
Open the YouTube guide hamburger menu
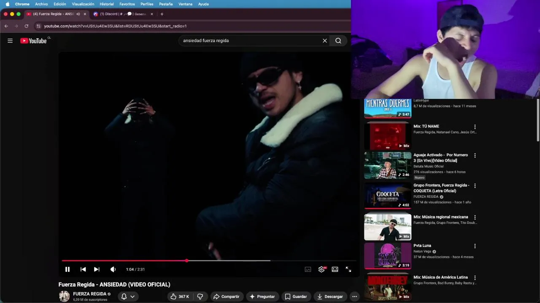[x=10, y=41]
